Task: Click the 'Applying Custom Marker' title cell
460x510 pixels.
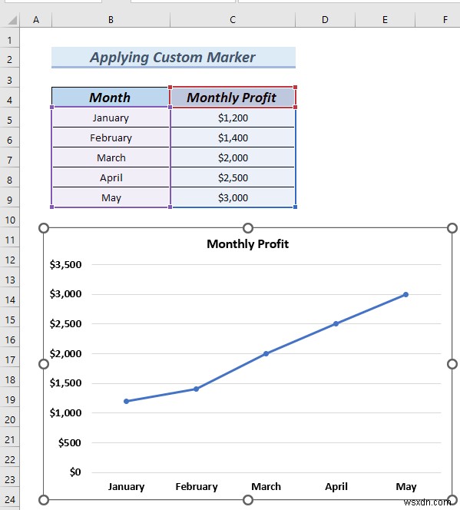Action: (x=174, y=58)
